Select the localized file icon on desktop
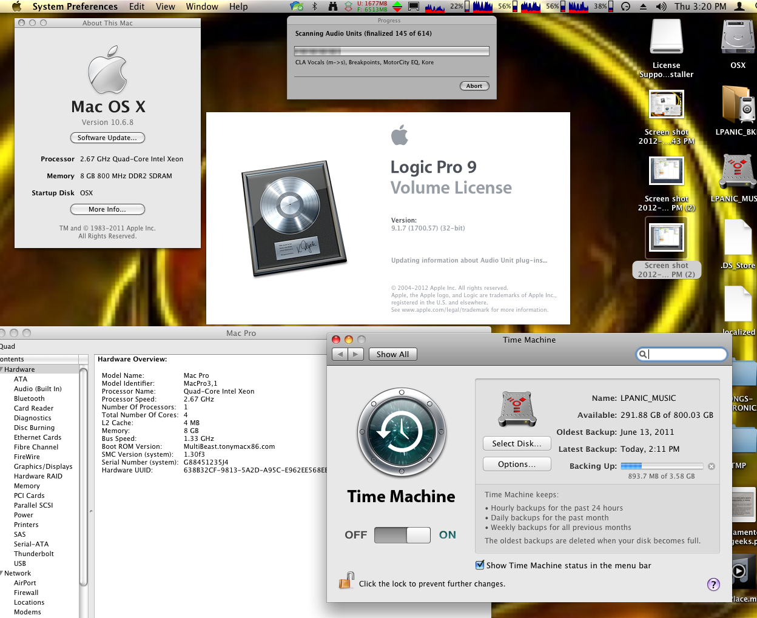Image resolution: width=757 pixels, height=618 pixels. pos(738,303)
